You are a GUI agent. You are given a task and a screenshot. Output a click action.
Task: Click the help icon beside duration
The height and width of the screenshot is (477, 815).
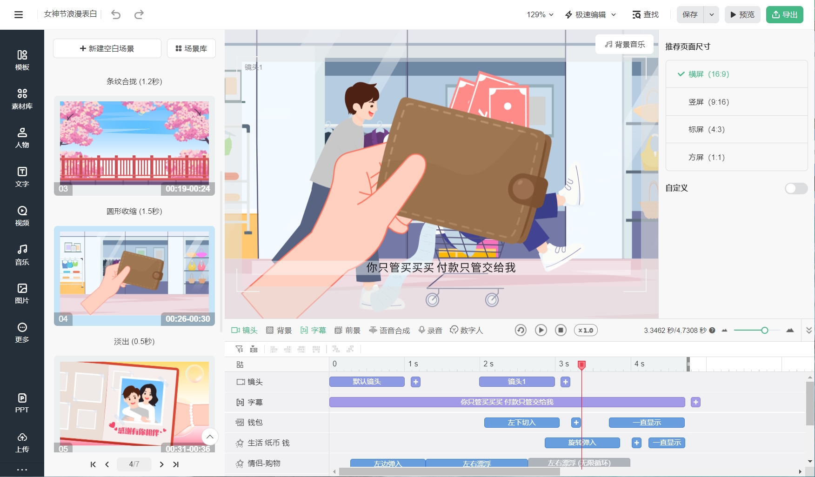point(712,330)
